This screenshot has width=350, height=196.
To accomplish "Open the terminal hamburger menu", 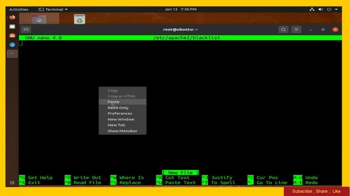I will [296, 29].
